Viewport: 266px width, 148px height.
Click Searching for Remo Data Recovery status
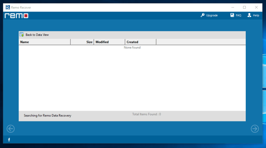(x=48, y=115)
